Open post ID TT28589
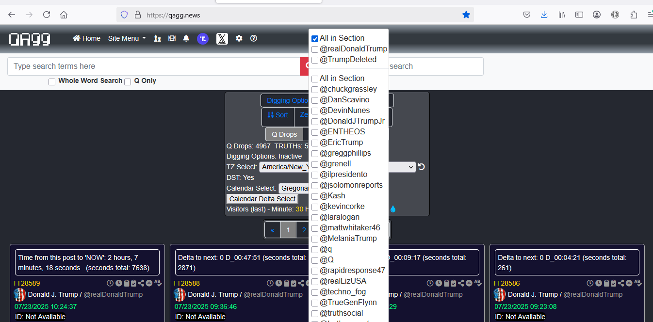The image size is (653, 322). click(x=26, y=283)
